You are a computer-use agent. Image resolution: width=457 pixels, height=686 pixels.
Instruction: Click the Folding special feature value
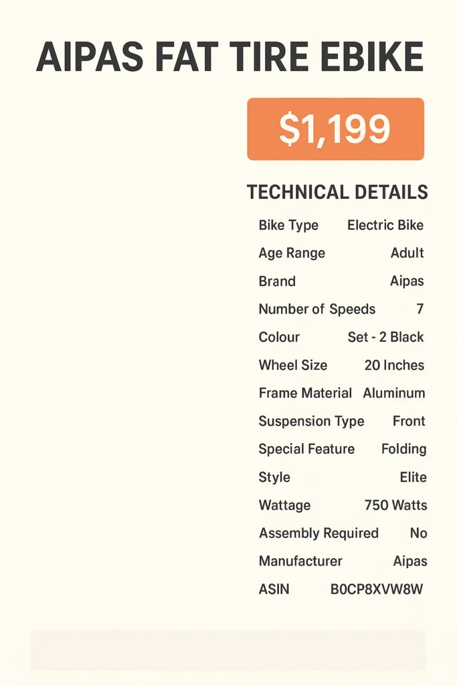point(403,450)
